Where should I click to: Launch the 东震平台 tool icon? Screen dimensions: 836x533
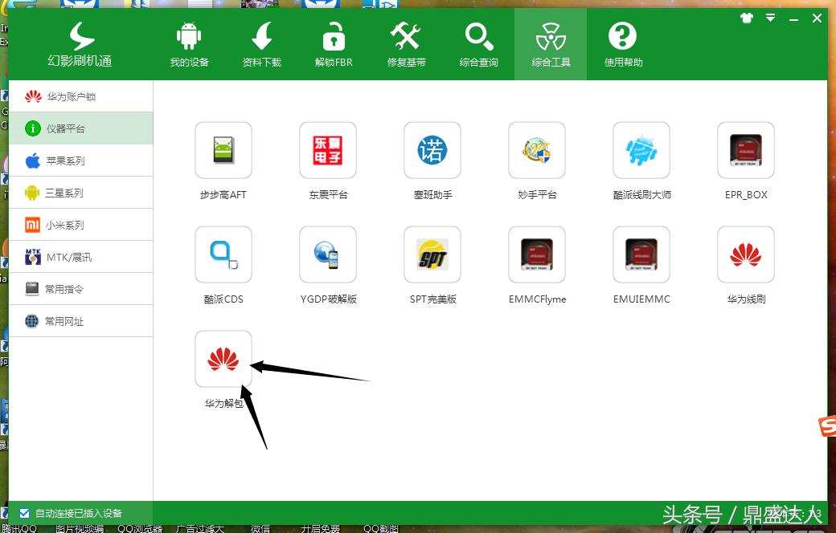(328, 150)
